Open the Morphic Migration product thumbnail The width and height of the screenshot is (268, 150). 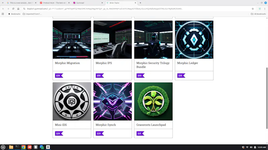(72, 40)
